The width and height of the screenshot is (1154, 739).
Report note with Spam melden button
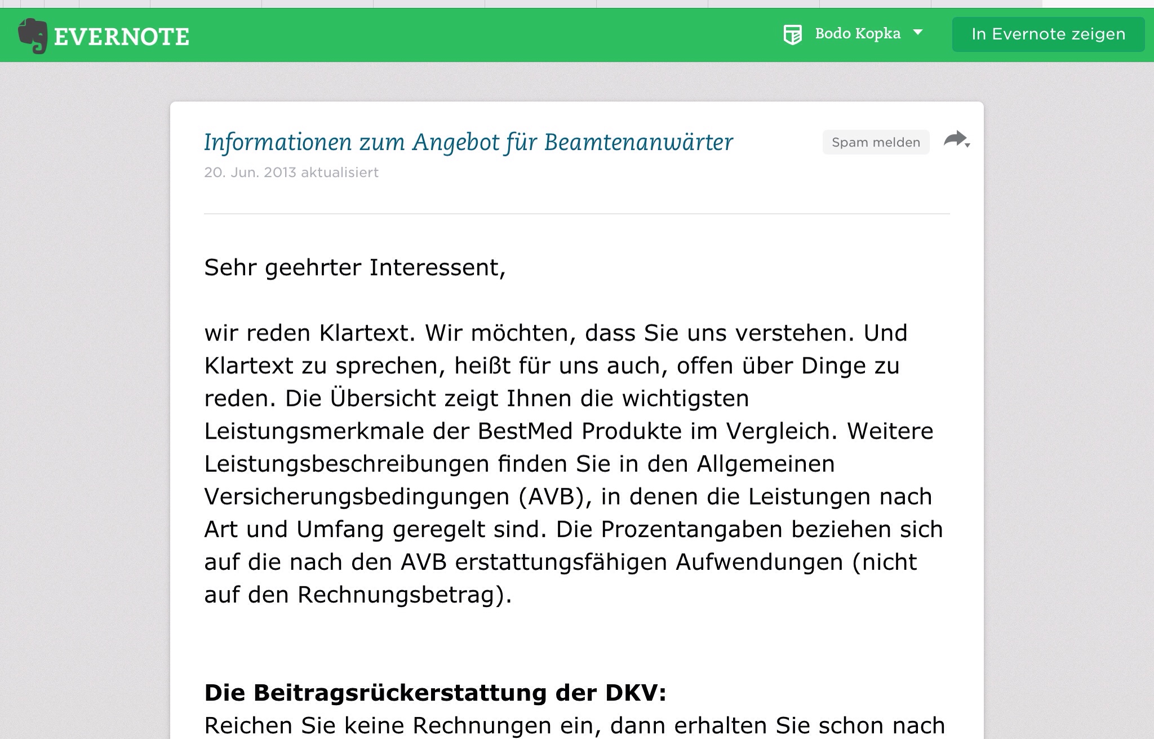click(x=876, y=142)
